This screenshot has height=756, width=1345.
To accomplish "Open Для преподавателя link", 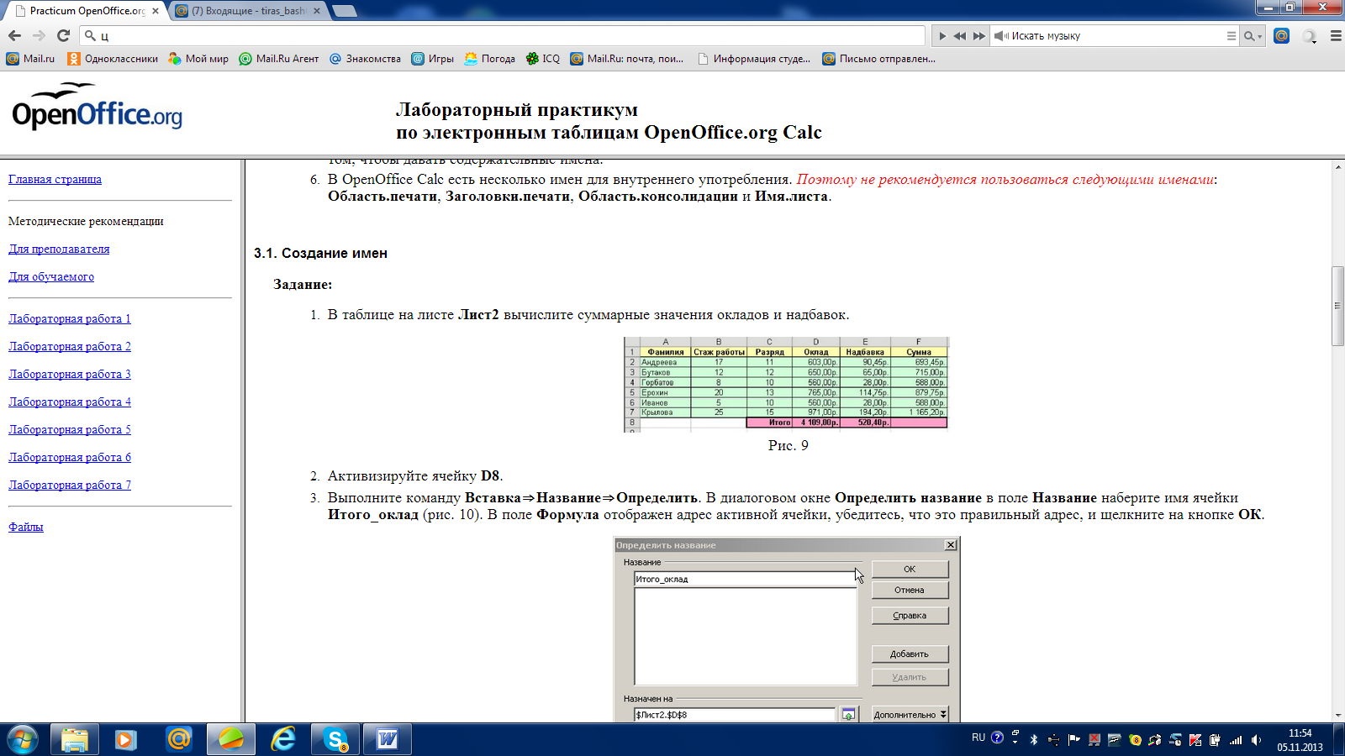I will coord(59,249).
